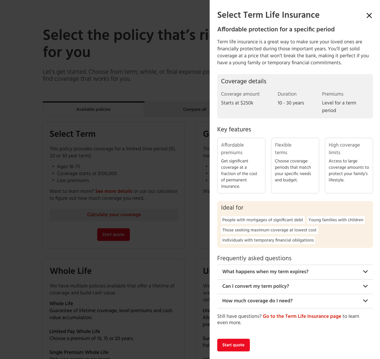Select the Whole Life policy card heading
The image size is (380, 359).
70,271
